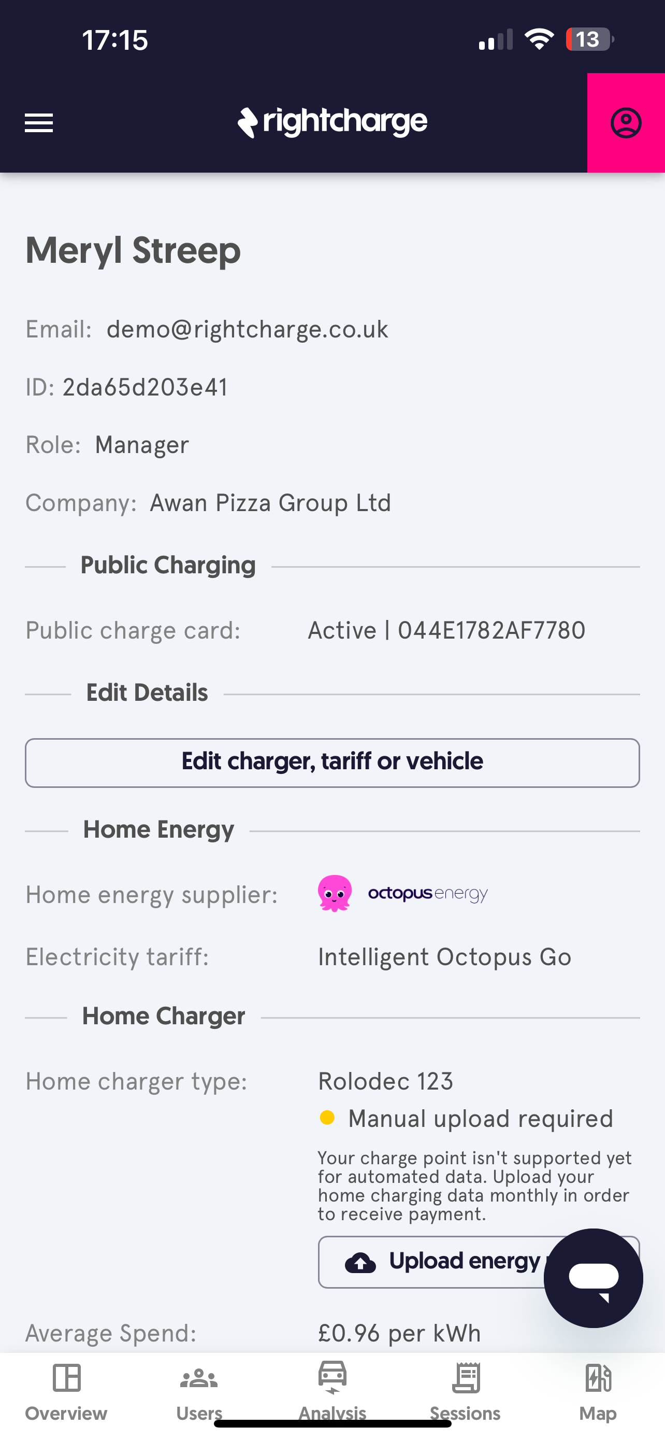665x1440 pixels.
Task: Tap the rightcharge logo in header
Action: [x=333, y=122]
